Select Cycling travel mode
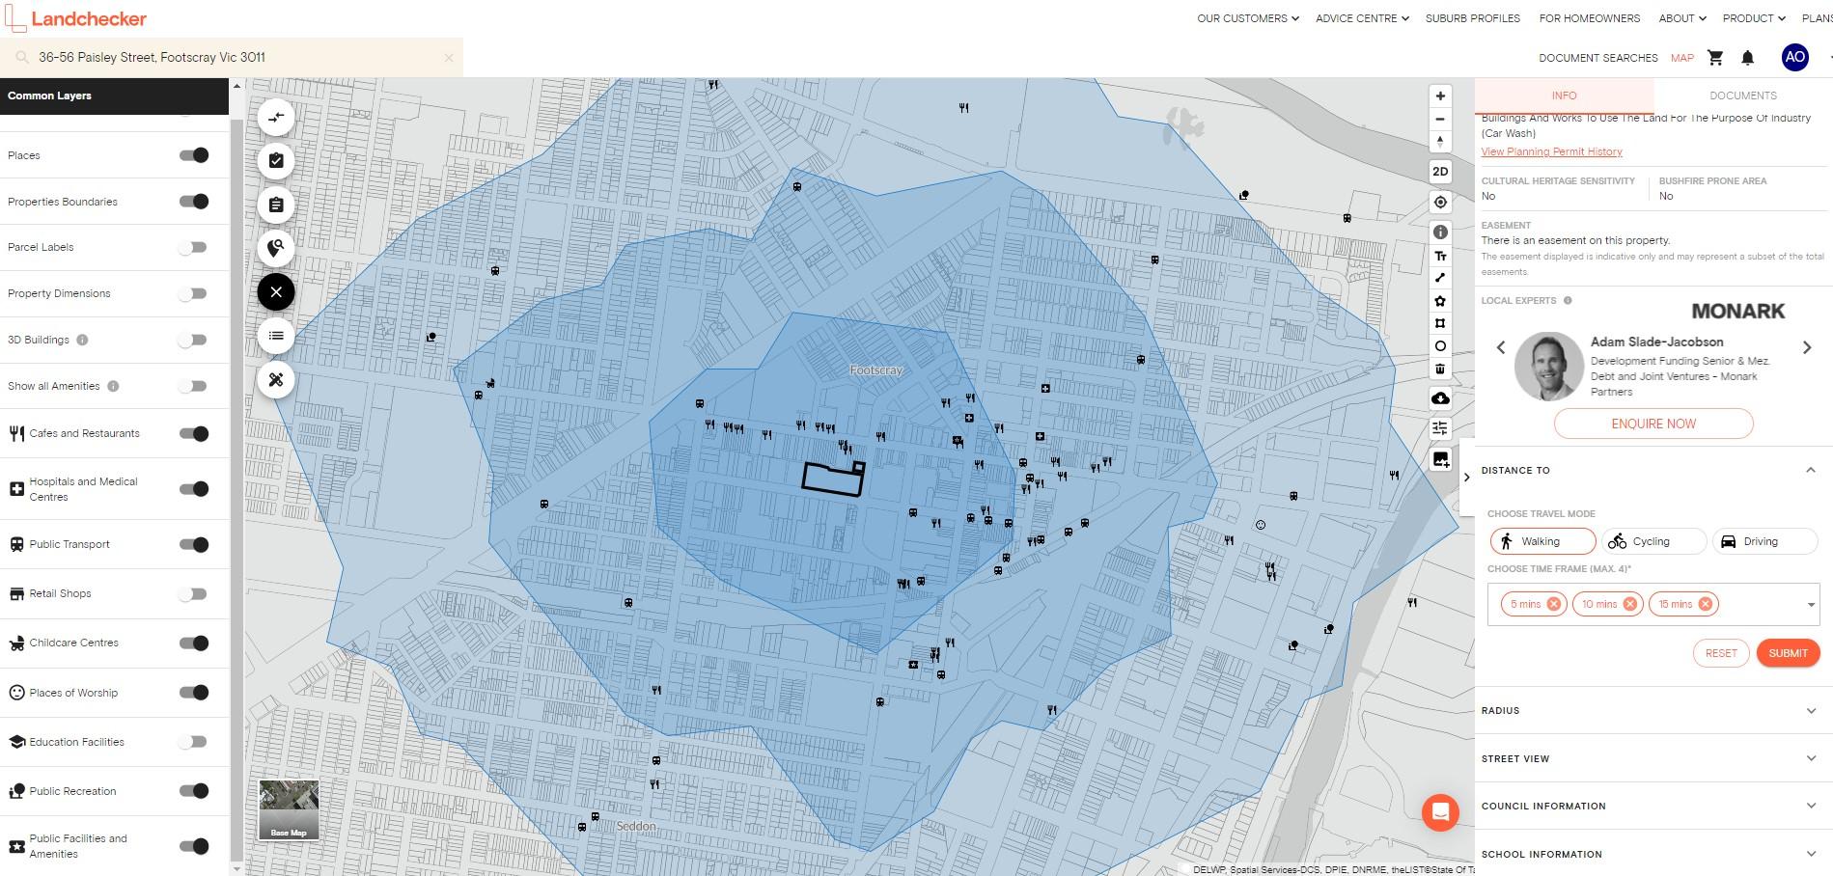 pyautogui.click(x=1652, y=541)
